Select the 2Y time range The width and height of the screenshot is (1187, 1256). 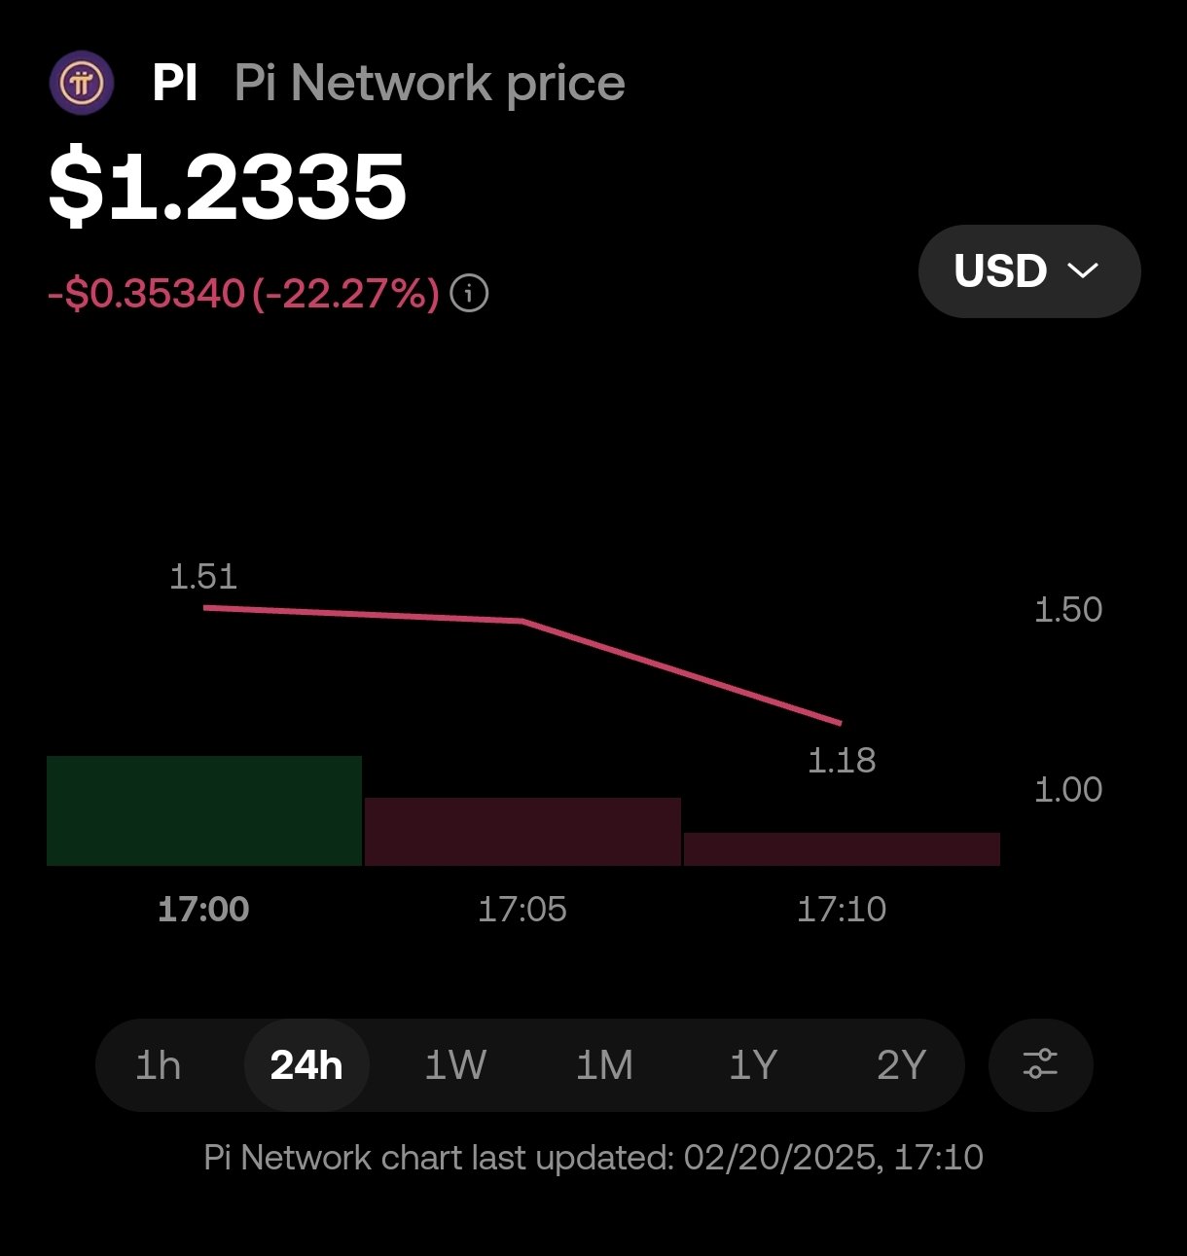(x=901, y=1065)
